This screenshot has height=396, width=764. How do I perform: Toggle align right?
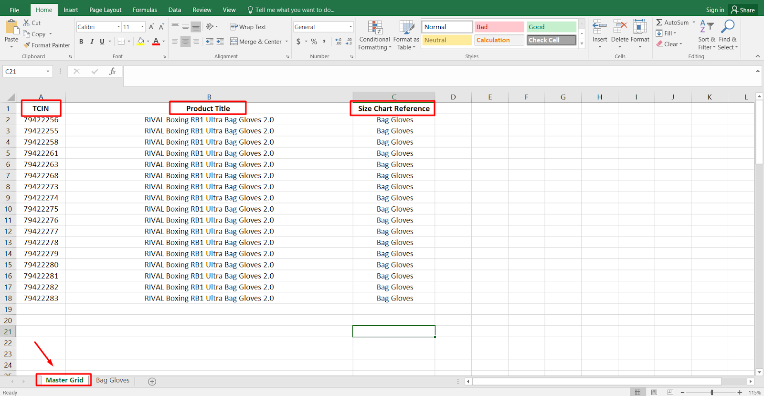click(x=196, y=42)
